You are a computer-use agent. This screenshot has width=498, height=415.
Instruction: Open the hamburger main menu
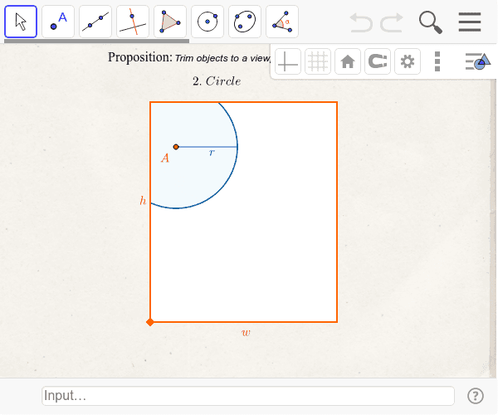(x=470, y=22)
